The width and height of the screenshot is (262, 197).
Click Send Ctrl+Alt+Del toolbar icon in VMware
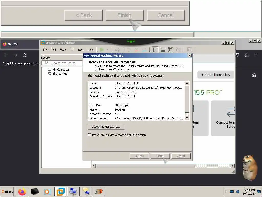(117, 50)
